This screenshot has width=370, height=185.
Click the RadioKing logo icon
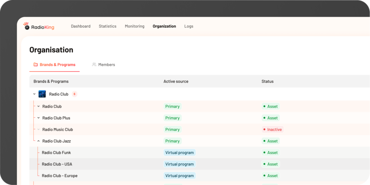coord(26,26)
